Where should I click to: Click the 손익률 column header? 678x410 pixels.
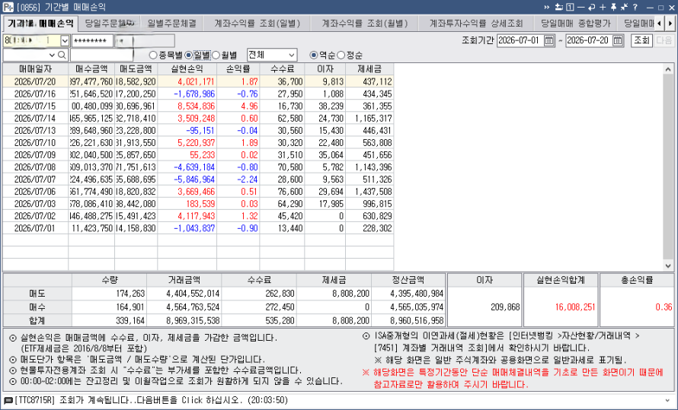238,69
